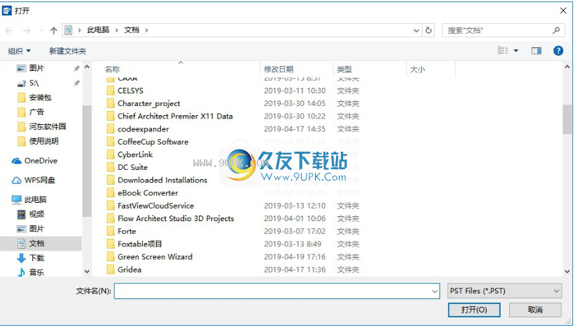Select 文档 in navigation pane
Viewport: 578px width, 330px height.
[x=37, y=243]
